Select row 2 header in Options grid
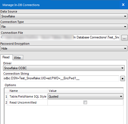 tap(6, 102)
